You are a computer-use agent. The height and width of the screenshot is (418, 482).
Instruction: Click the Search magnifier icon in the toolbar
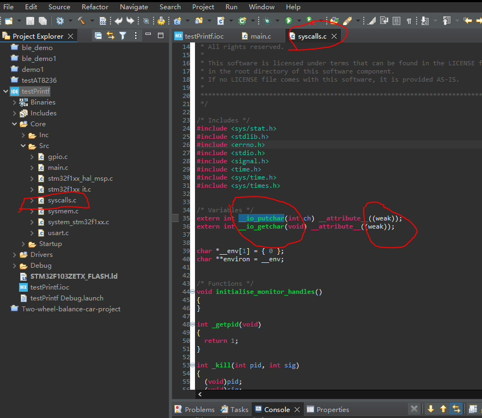[x=145, y=20]
